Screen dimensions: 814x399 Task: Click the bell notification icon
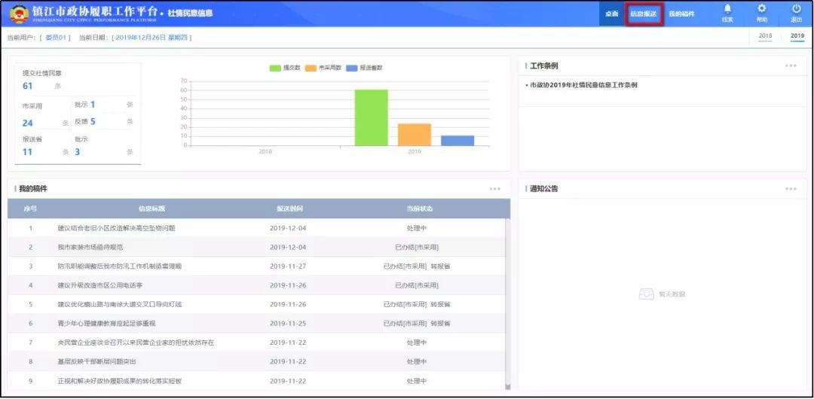[x=727, y=9]
